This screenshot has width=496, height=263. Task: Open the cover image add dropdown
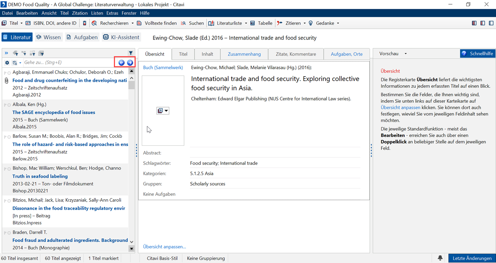coord(163,111)
